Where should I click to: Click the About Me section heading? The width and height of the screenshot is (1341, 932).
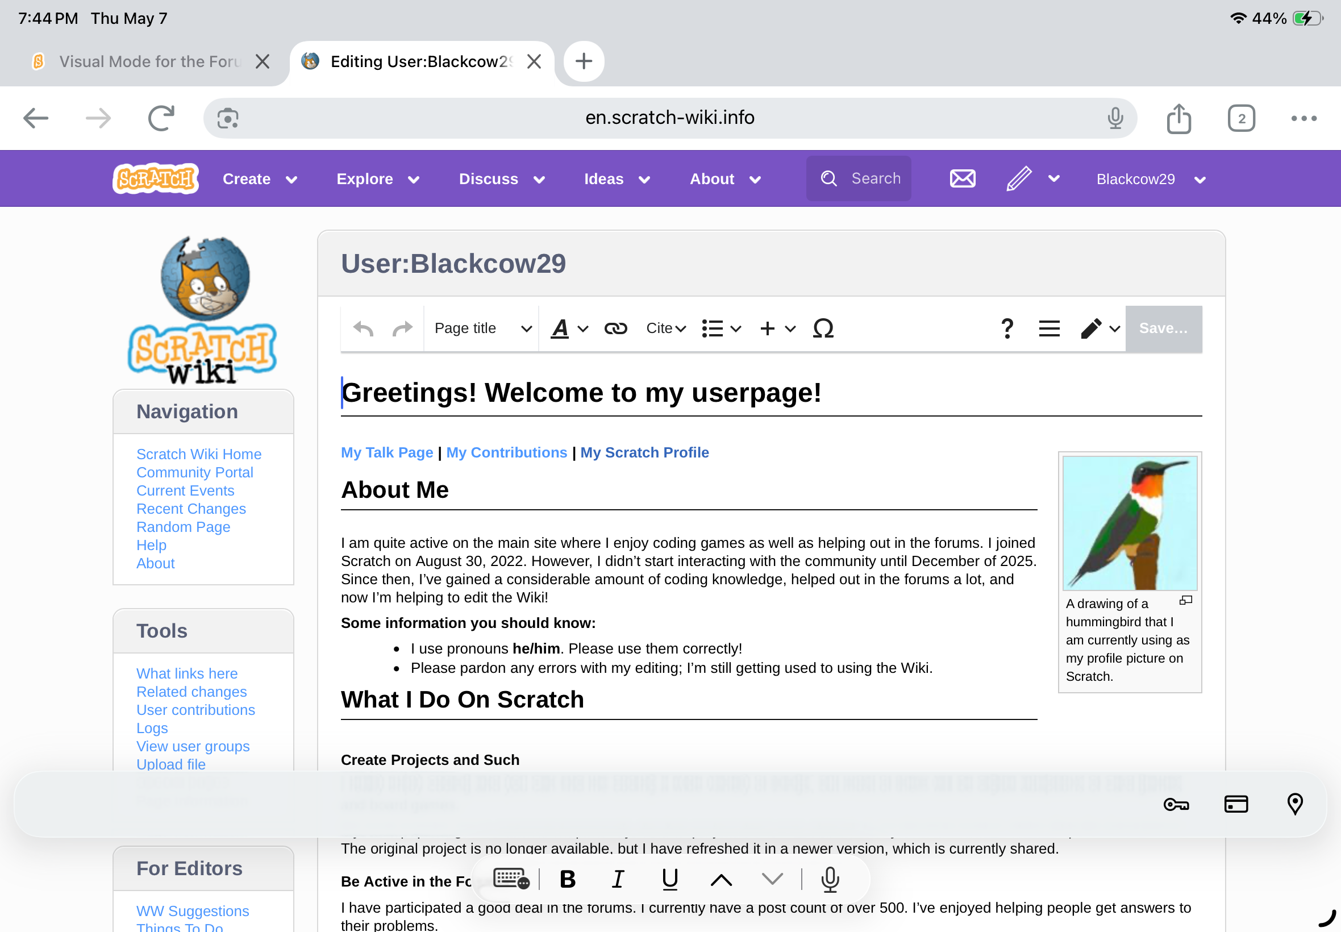pyautogui.click(x=395, y=490)
